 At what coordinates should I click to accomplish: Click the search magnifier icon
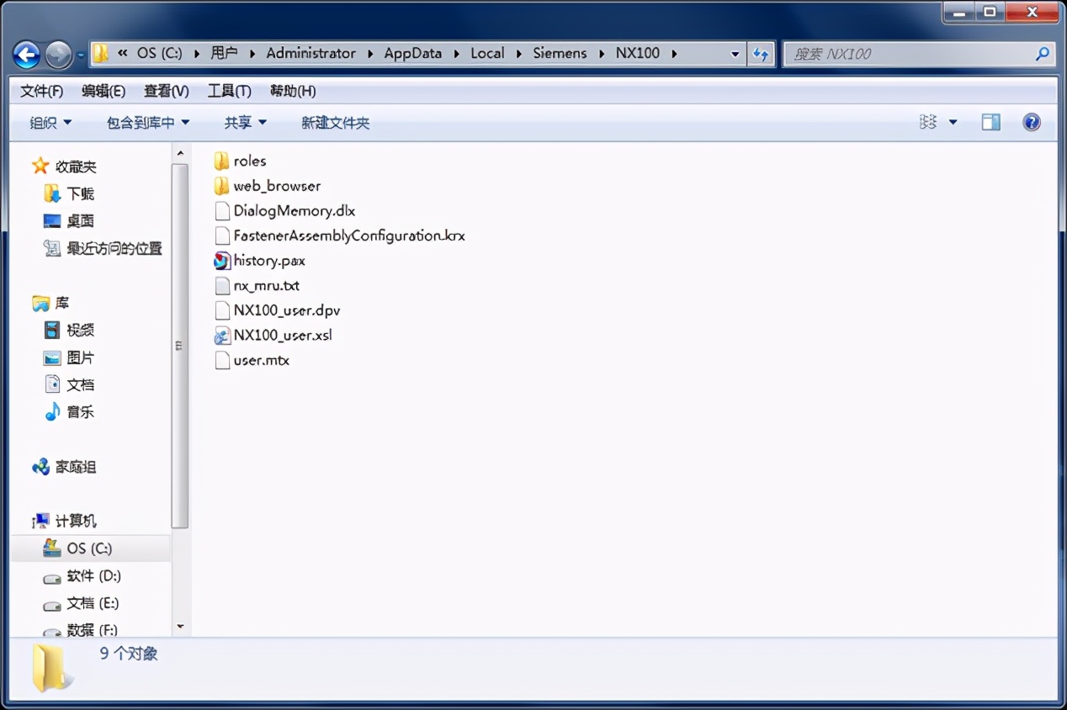click(1042, 54)
